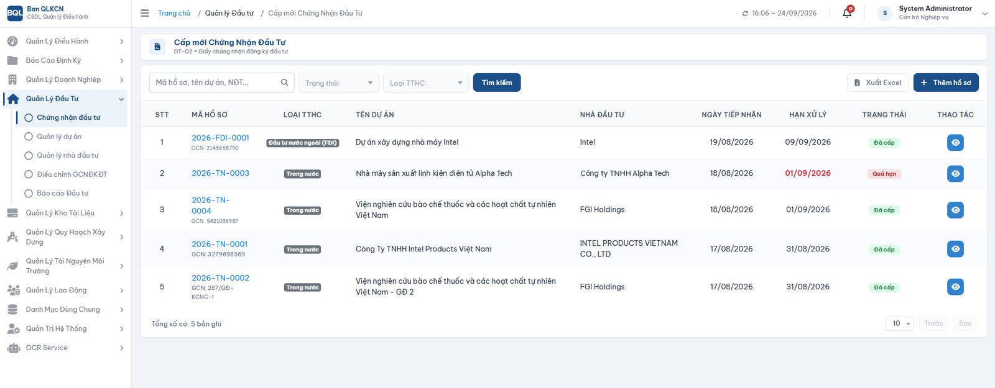Click the Quản Lý Điều Hành dashboard icon
Viewport: 995px width, 388px height.
point(12,41)
